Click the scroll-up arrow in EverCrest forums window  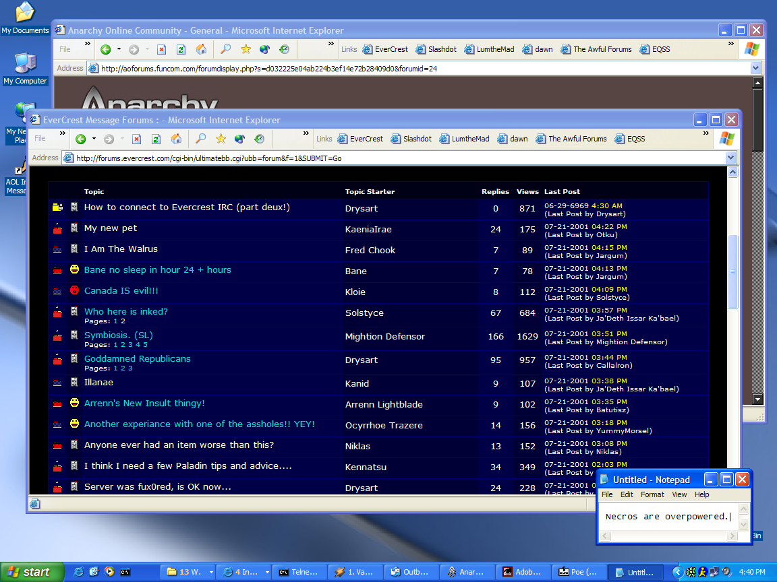pos(732,172)
